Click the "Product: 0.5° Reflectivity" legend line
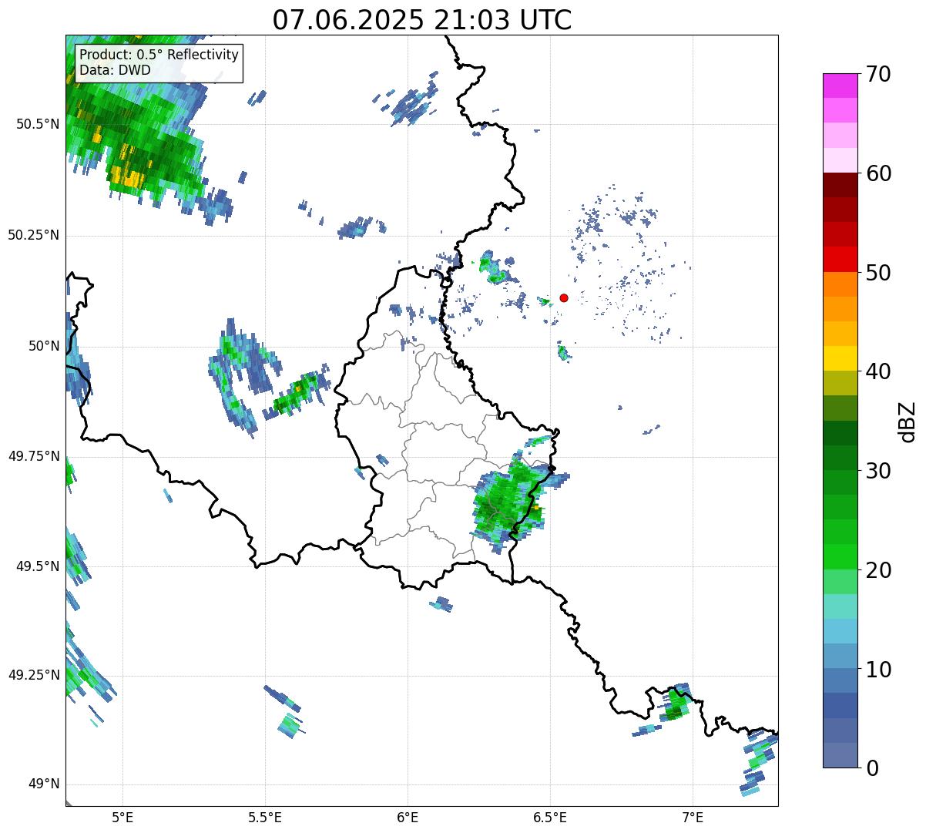926x833 pixels. [x=159, y=55]
